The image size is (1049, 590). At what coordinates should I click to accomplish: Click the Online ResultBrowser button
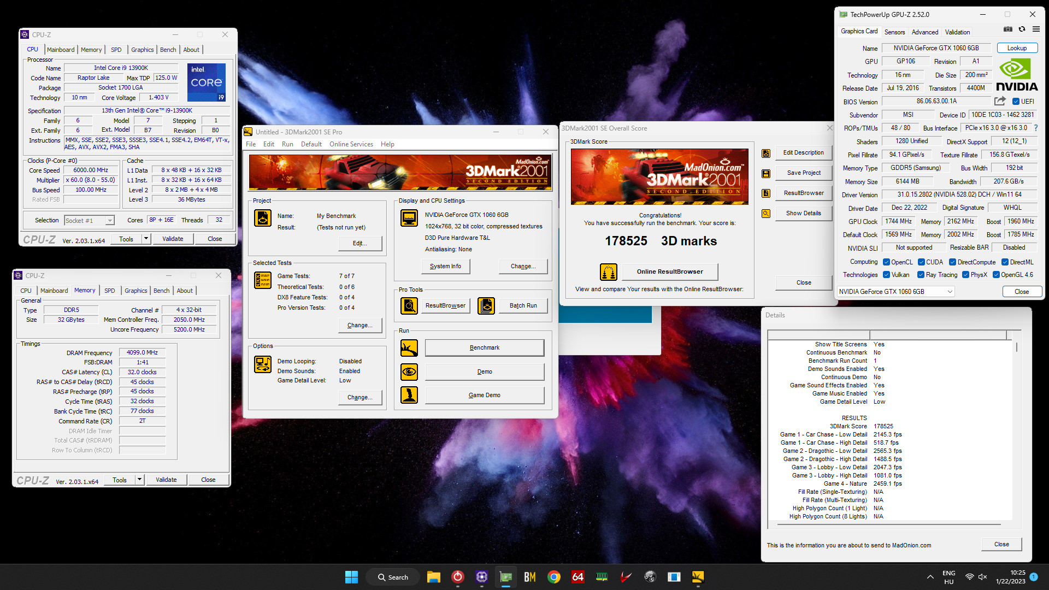(x=670, y=272)
